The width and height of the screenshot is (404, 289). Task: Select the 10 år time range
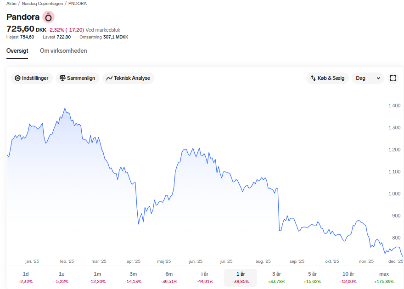pyautogui.click(x=348, y=278)
